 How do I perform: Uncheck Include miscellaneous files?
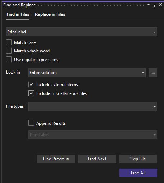(x=31, y=93)
